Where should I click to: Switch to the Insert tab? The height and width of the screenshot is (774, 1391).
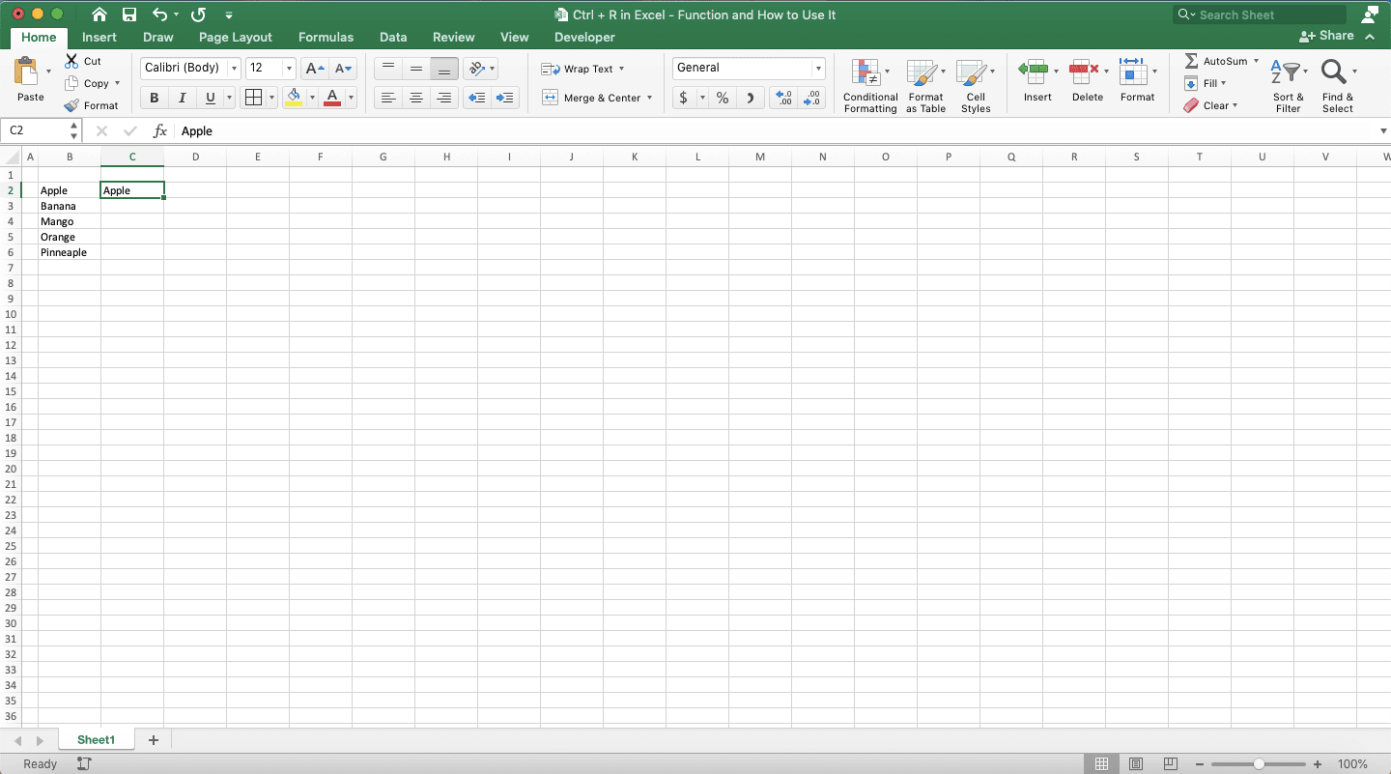[99, 37]
